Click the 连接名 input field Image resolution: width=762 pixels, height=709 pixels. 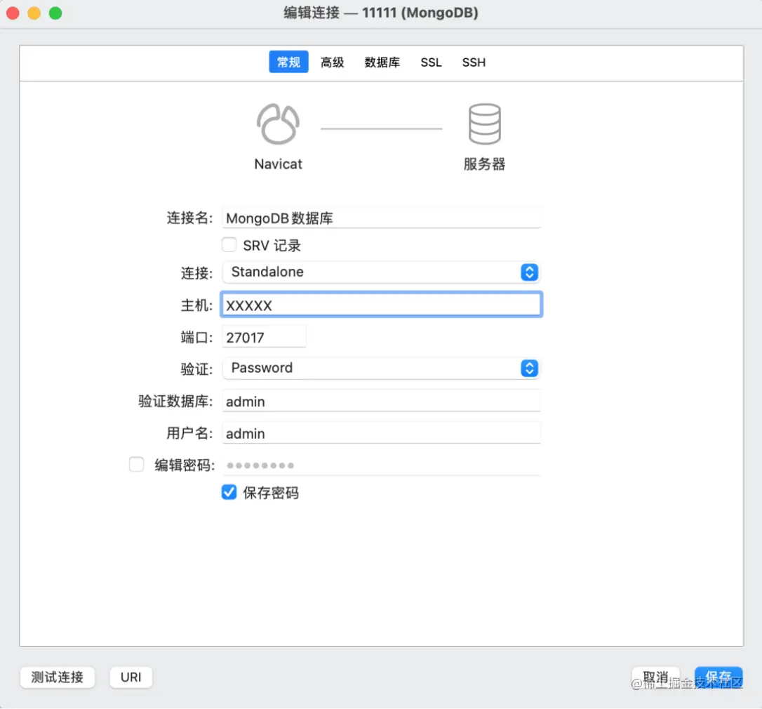point(381,218)
